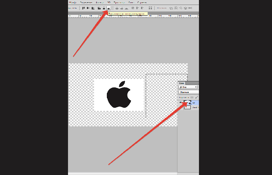Click the Align vertical centers icon
Screen dimensions: 272x175
(88, 8)
